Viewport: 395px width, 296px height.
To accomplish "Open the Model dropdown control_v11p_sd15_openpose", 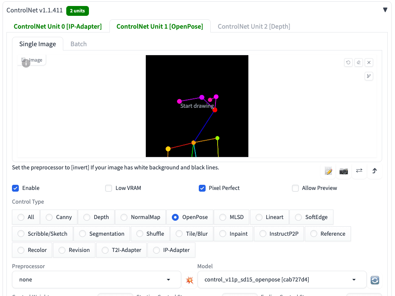I will [x=282, y=280].
